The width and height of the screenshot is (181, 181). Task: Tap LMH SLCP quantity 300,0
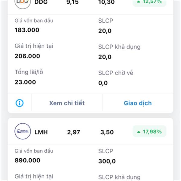107,161
